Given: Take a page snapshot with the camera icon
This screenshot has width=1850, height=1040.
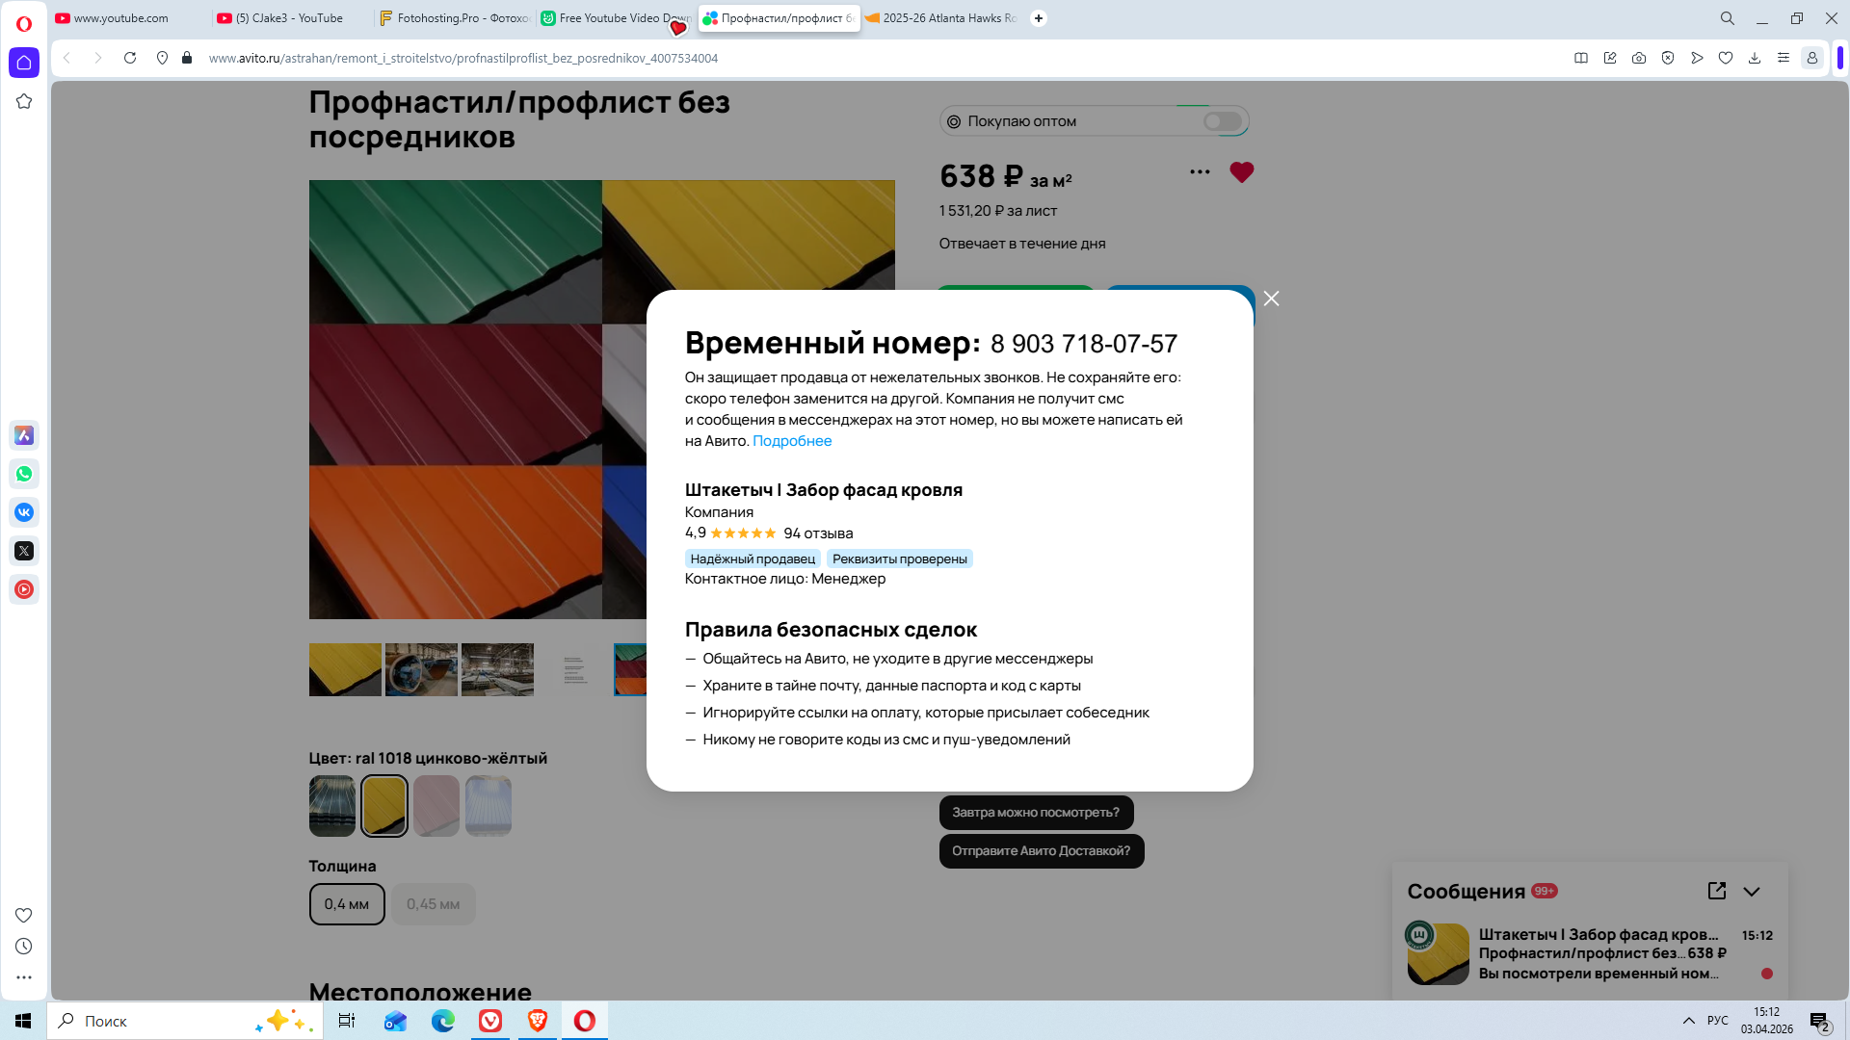Looking at the screenshot, I should pyautogui.click(x=1638, y=58).
